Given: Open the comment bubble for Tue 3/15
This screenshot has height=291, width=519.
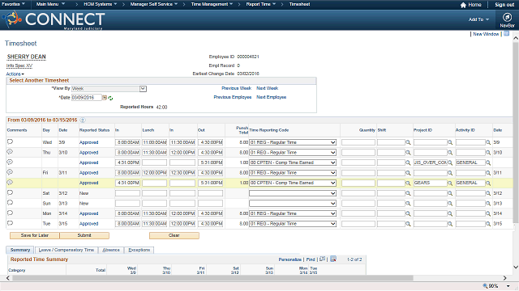Looking at the screenshot, I should click(10, 223).
